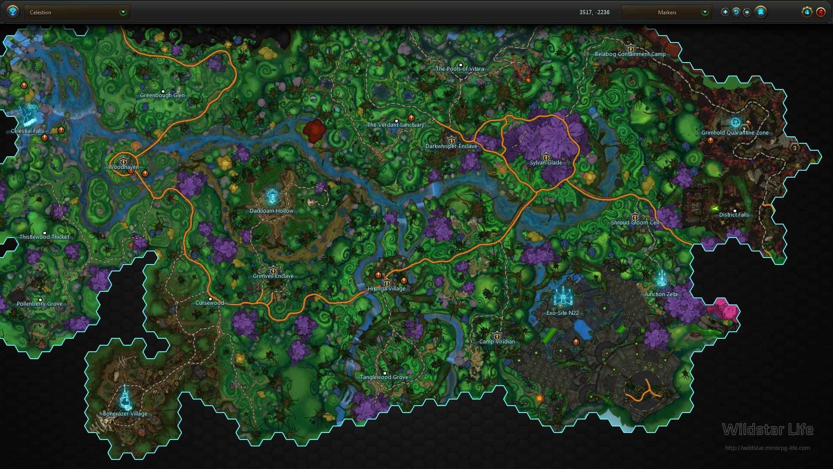Click the Exo-Site N22 text label
This screenshot has width=833, height=469.
[563, 313]
